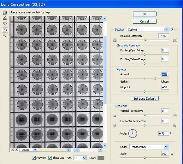Image resolution: width=183 pixels, height=164 pixels.
Task: Click the OK button
Action: 145,14
